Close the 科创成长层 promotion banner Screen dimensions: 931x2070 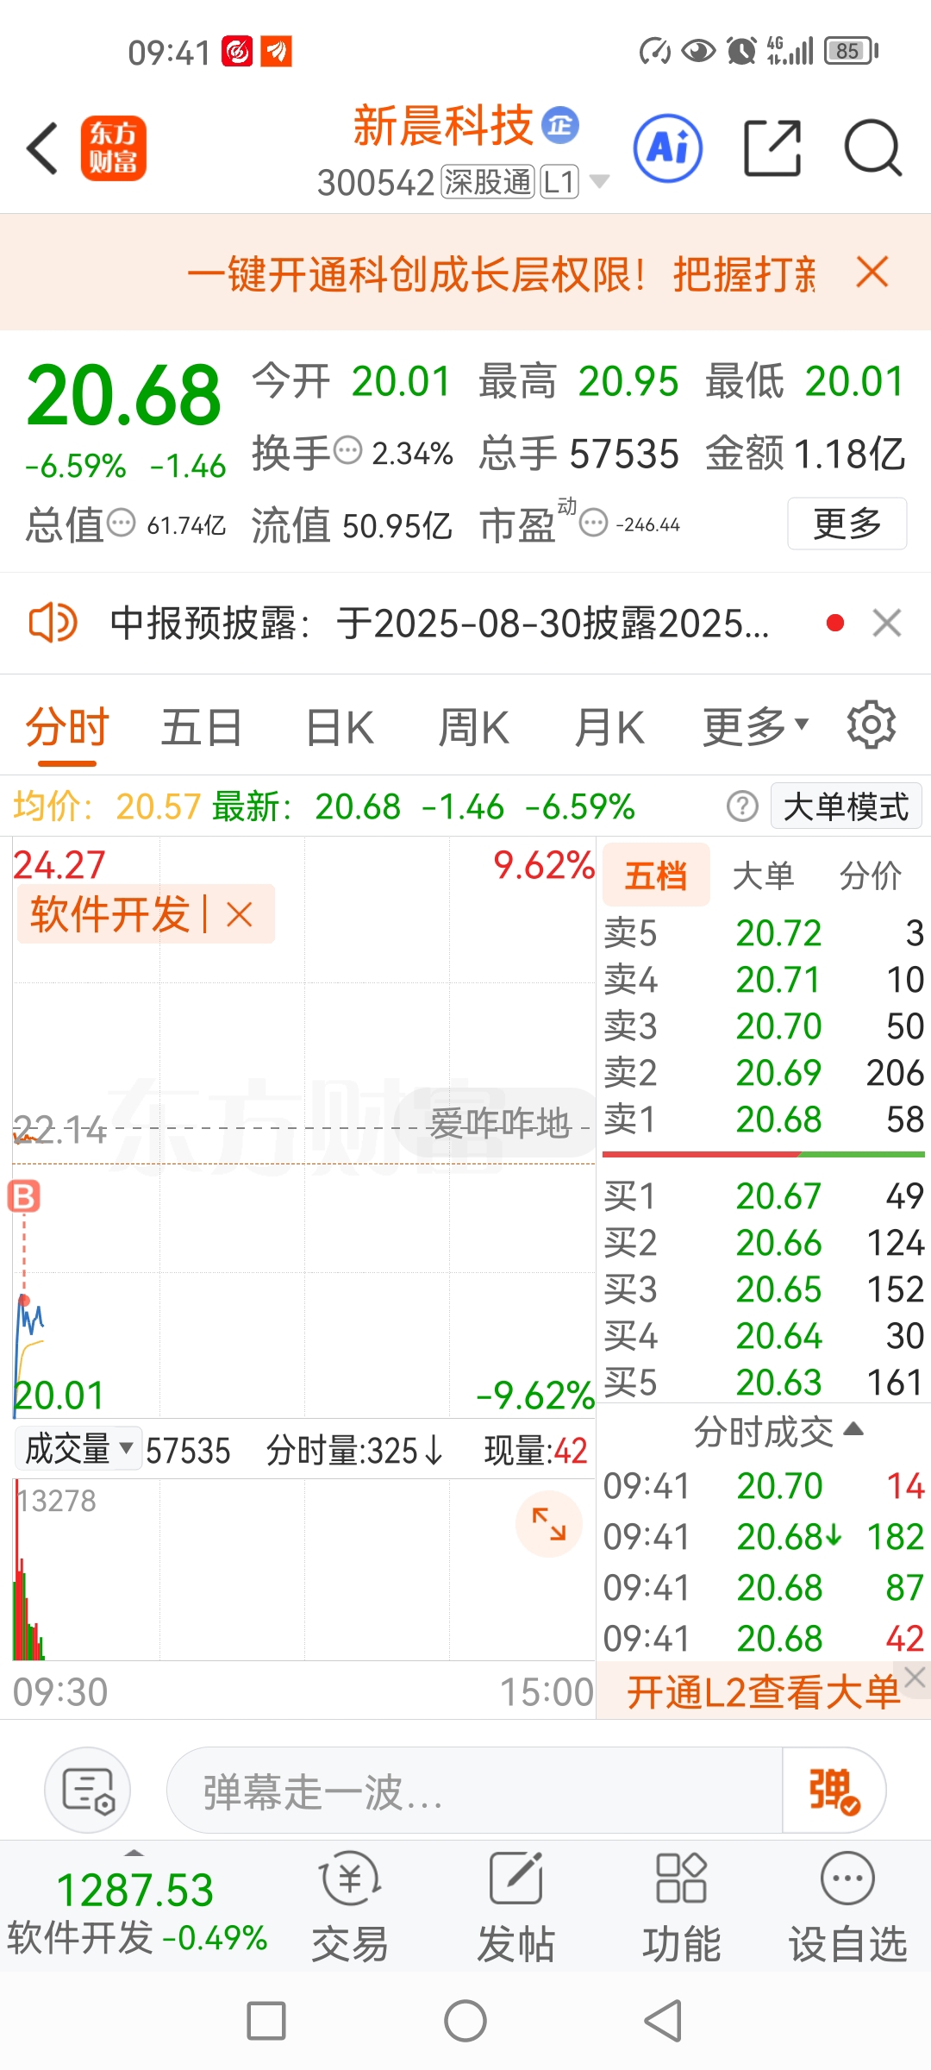coord(872,273)
